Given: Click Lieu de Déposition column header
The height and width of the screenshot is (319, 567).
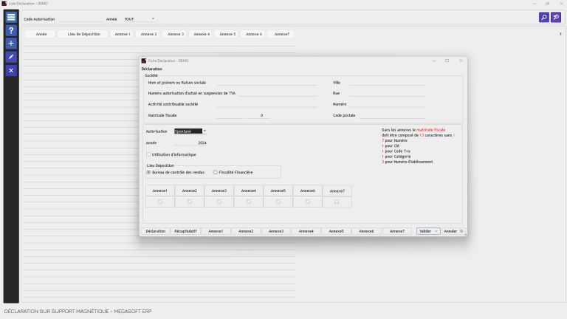Looking at the screenshot, I should click(84, 34).
